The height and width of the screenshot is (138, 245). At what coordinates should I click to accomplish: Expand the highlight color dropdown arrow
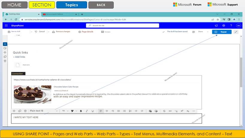pos(76,111)
